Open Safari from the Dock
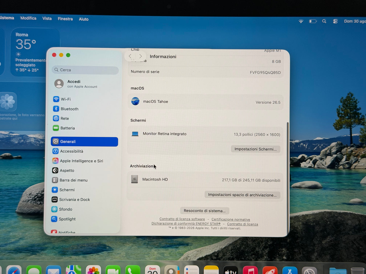The image size is (366, 274). coord(14,270)
